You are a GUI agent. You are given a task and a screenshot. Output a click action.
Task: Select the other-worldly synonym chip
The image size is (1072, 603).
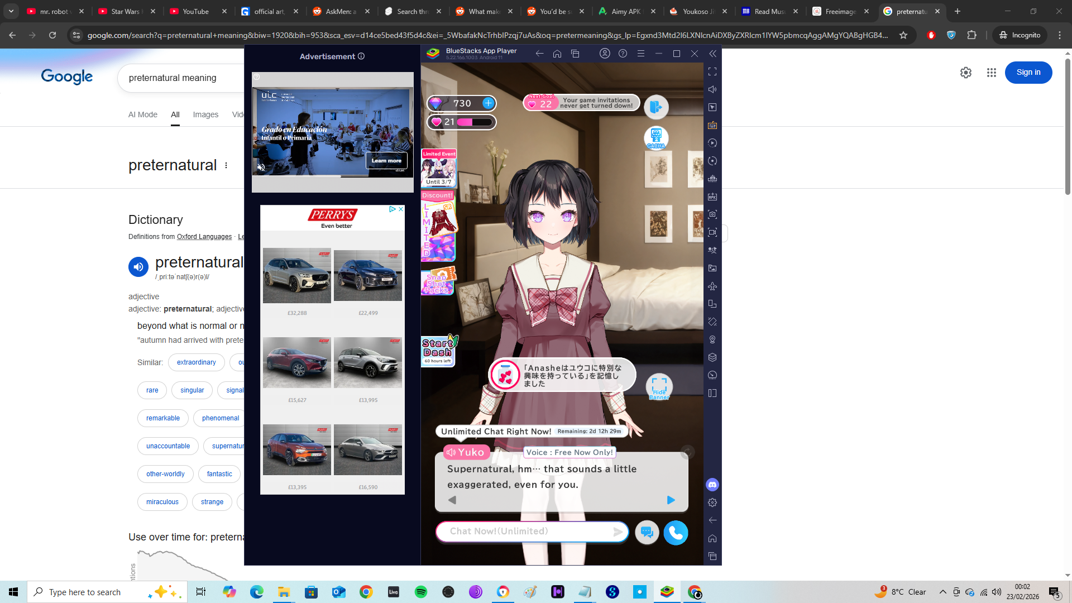pos(165,474)
